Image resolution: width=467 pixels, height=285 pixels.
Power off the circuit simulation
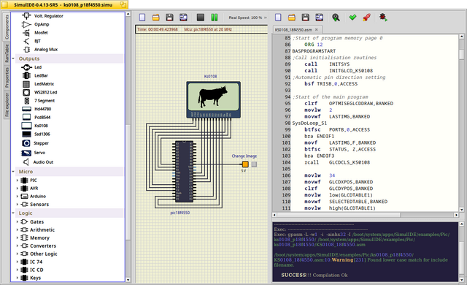pyautogui.click(x=201, y=18)
